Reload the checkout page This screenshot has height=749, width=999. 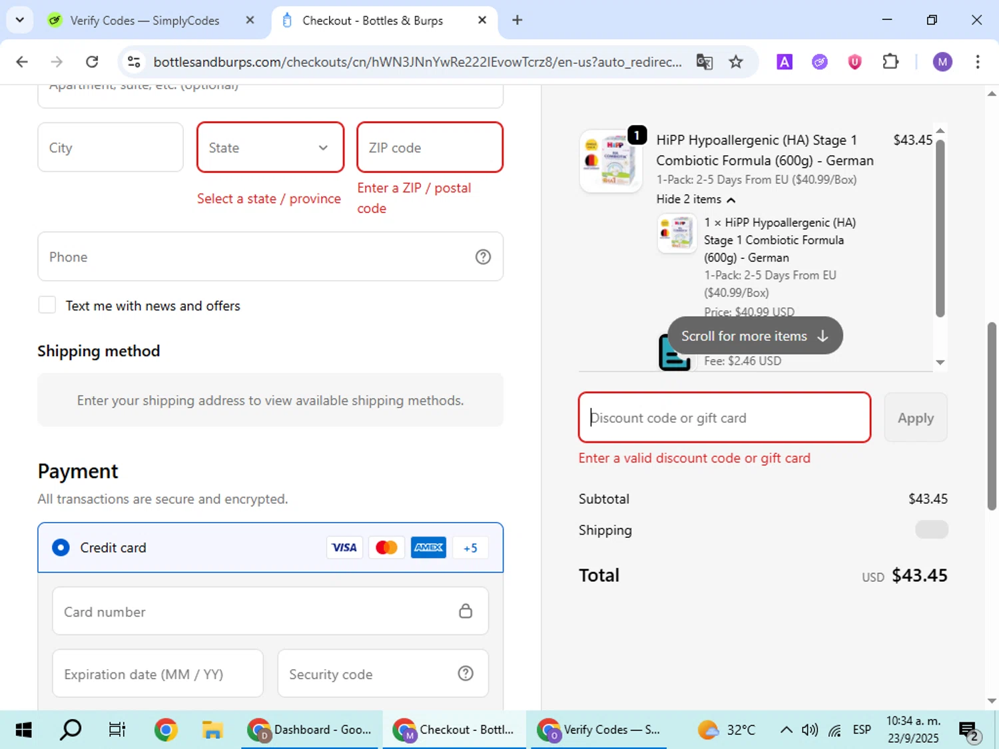click(x=92, y=62)
